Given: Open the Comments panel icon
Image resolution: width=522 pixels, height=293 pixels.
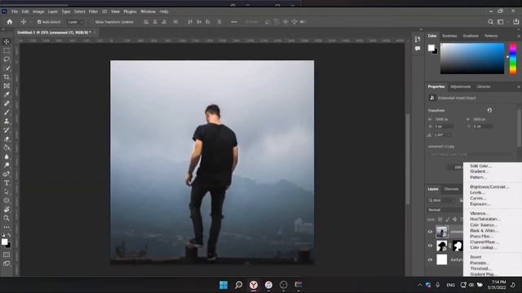Looking at the screenshot, I should coord(418,49).
